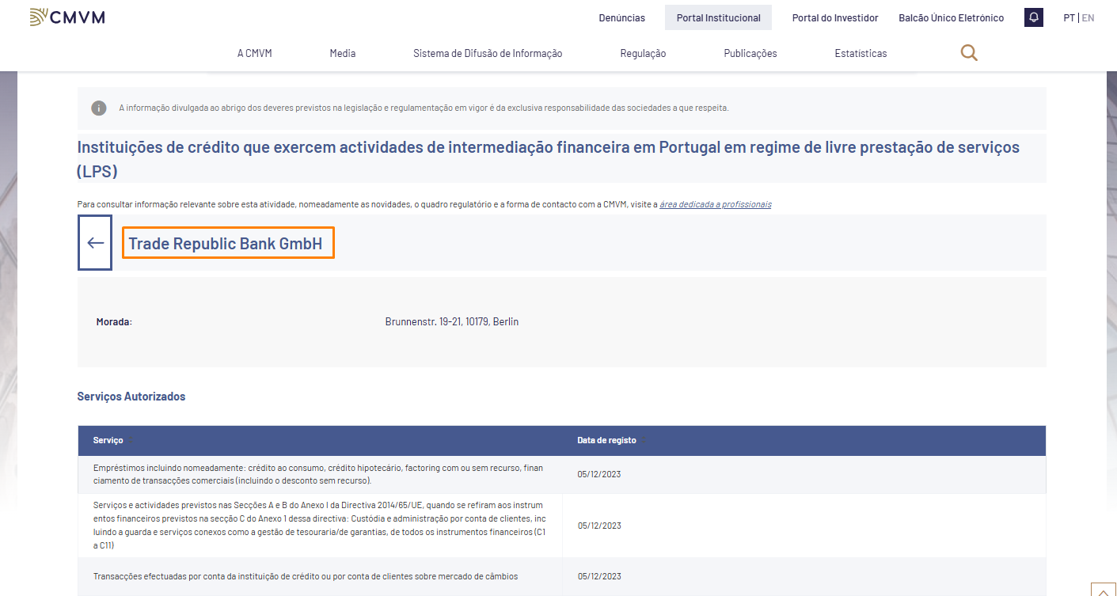Select Transacções efectuadas row text
Screen dimensions: 1117x596
coord(306,576)
